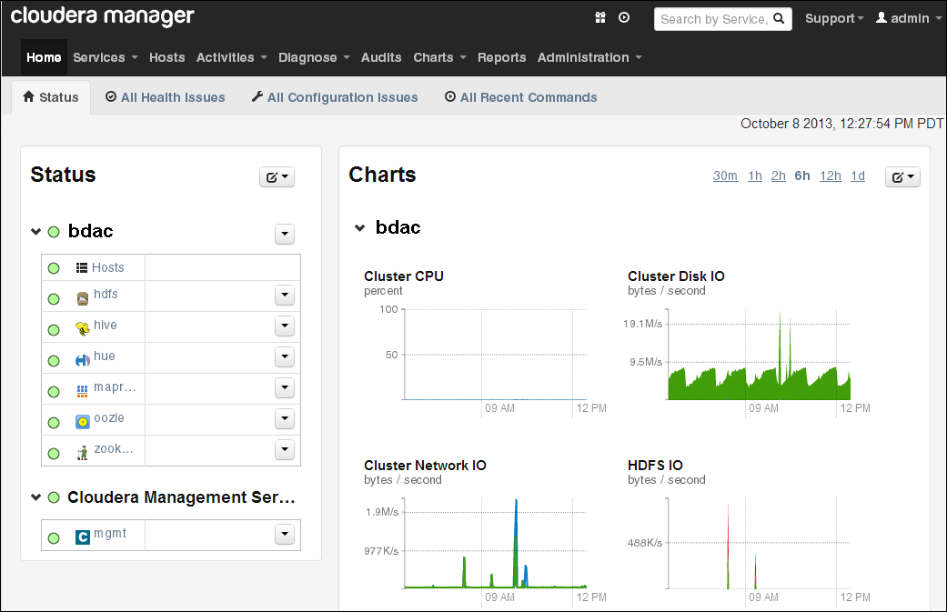Click the oozie green health indicator
The image size is (947, 612).
[x=54, y=423]
